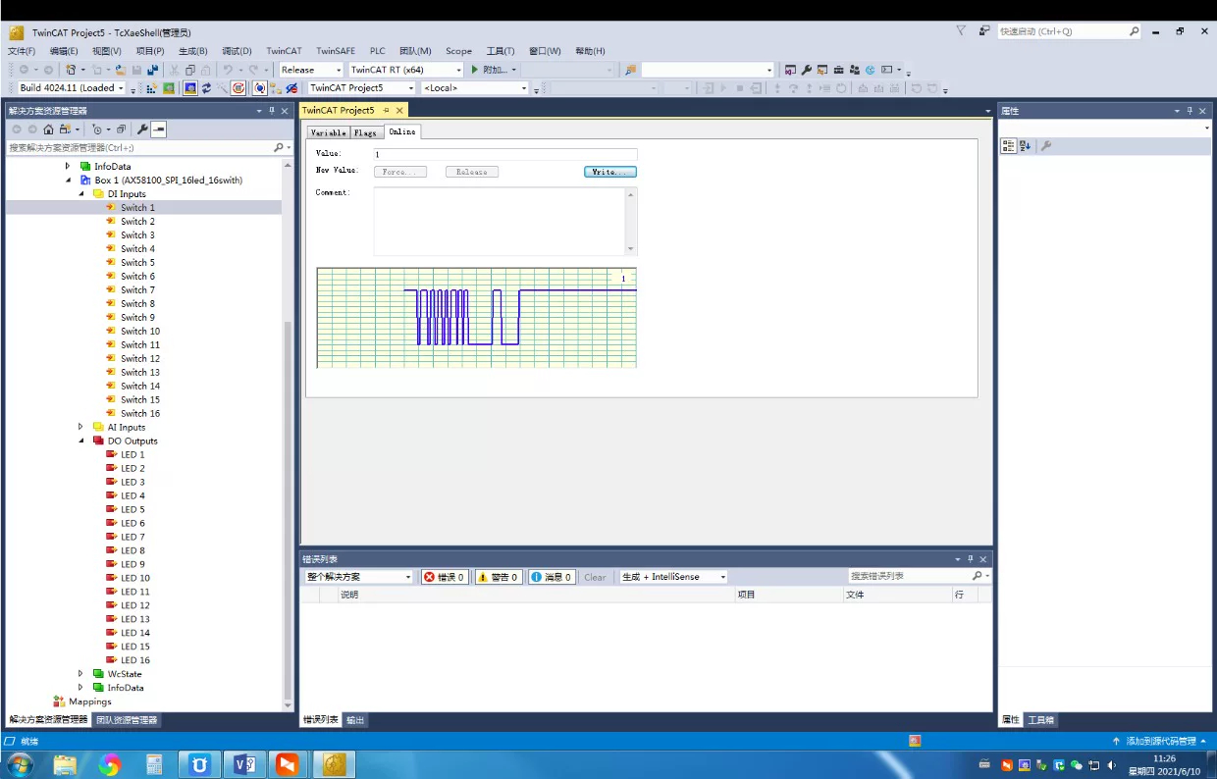Toggle preview selected items in Solution Explorer

point(158,129)
